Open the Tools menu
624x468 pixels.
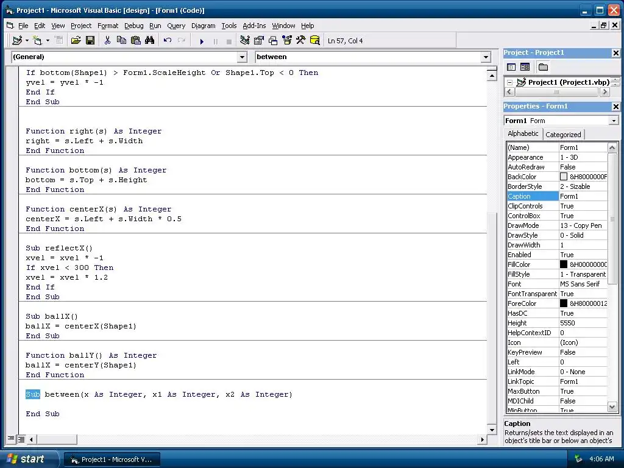(229, 26)
